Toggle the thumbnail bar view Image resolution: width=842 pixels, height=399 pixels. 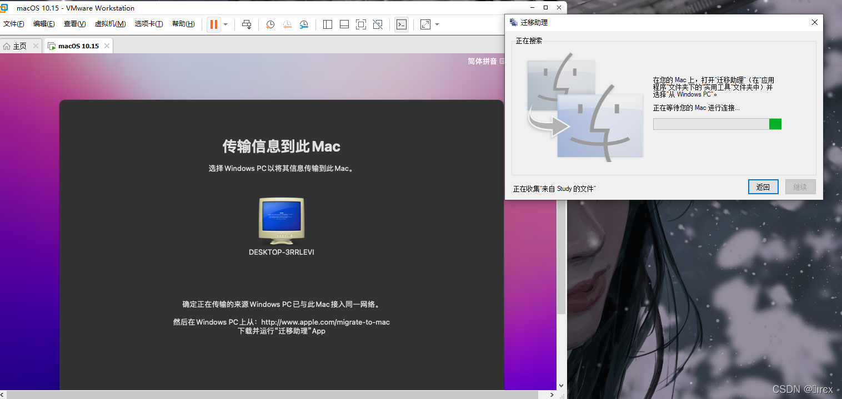pos(344,24)
